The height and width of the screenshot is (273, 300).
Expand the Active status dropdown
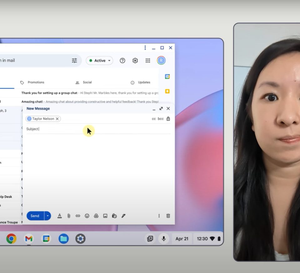tap(100, 61)
